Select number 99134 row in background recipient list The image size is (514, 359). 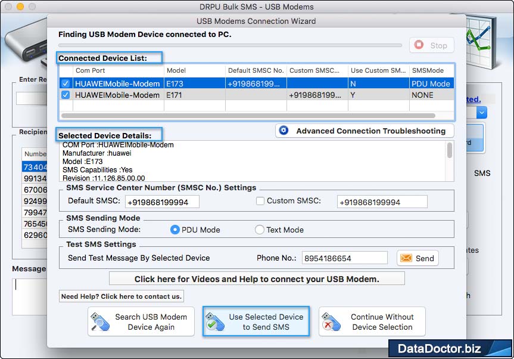click(35, 178)
